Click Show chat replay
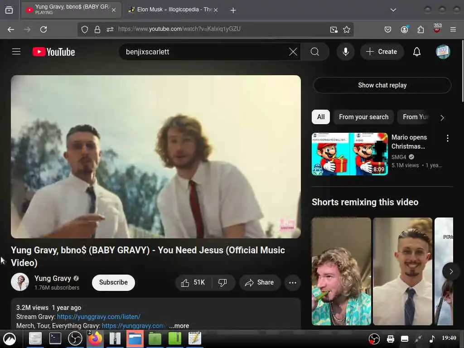The image size is (464, 348). coord(382,85)
